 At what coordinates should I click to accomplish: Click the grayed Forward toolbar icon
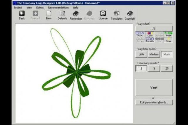tap(35, 15)
